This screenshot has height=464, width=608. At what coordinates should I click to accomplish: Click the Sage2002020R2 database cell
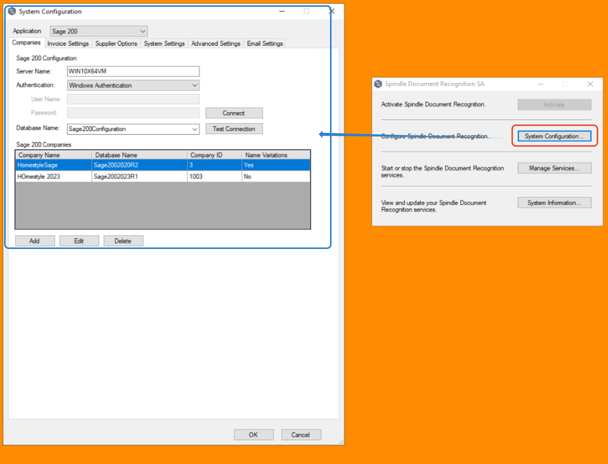coord(140,165)
